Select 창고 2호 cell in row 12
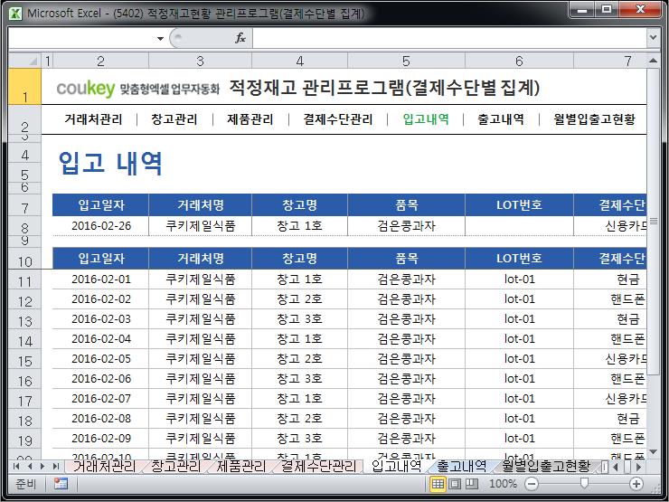The image size is (669, 502). click(299, 299)
